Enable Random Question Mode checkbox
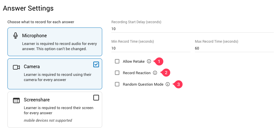The height and width of the screenshot is (134, 277). (117, 84)
